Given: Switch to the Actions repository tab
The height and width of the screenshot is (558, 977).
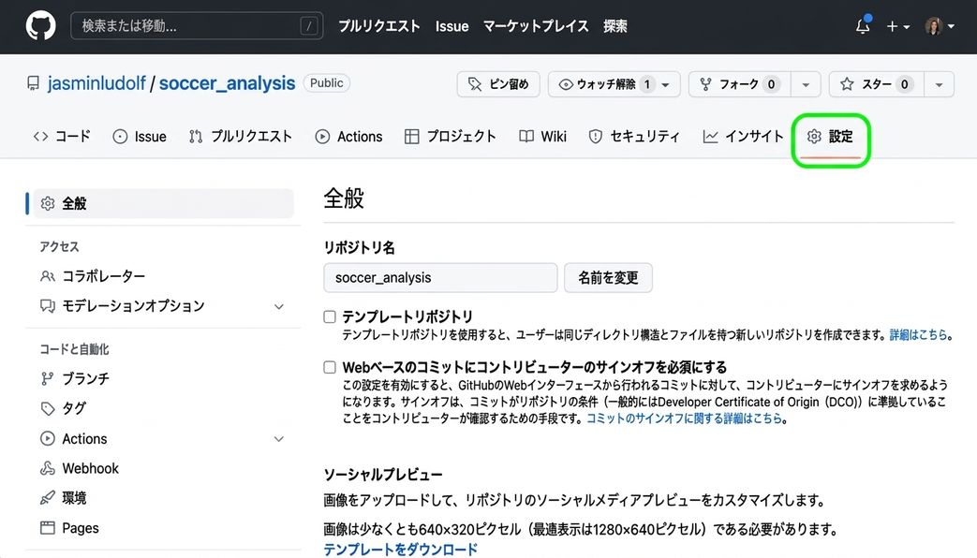Looking at the screenshot, I should (348, 137).
